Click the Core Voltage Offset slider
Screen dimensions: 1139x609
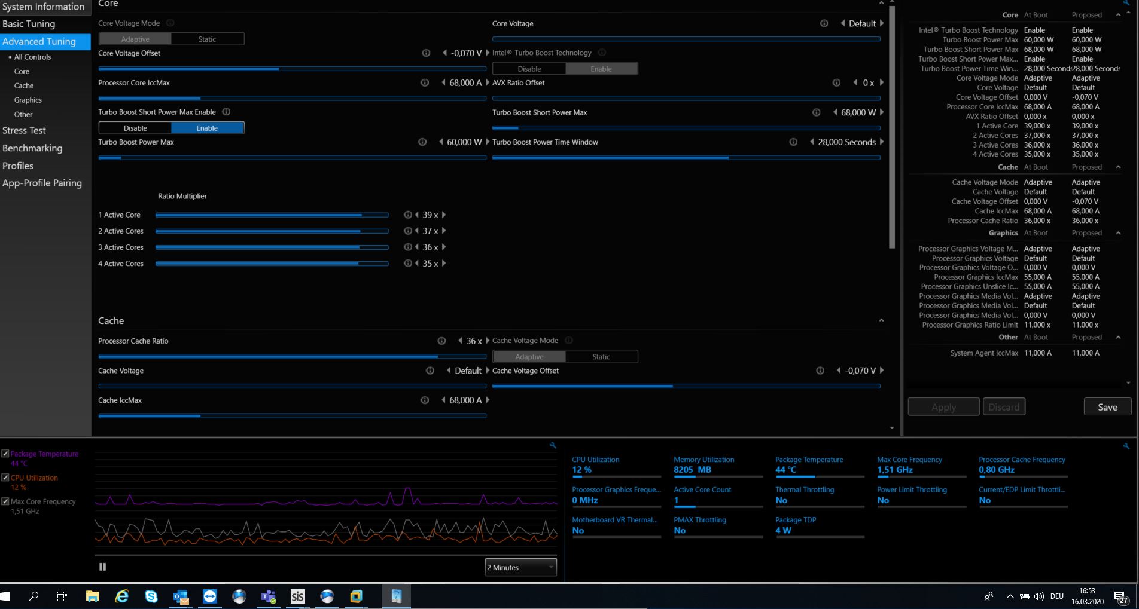tap(292, 69)
